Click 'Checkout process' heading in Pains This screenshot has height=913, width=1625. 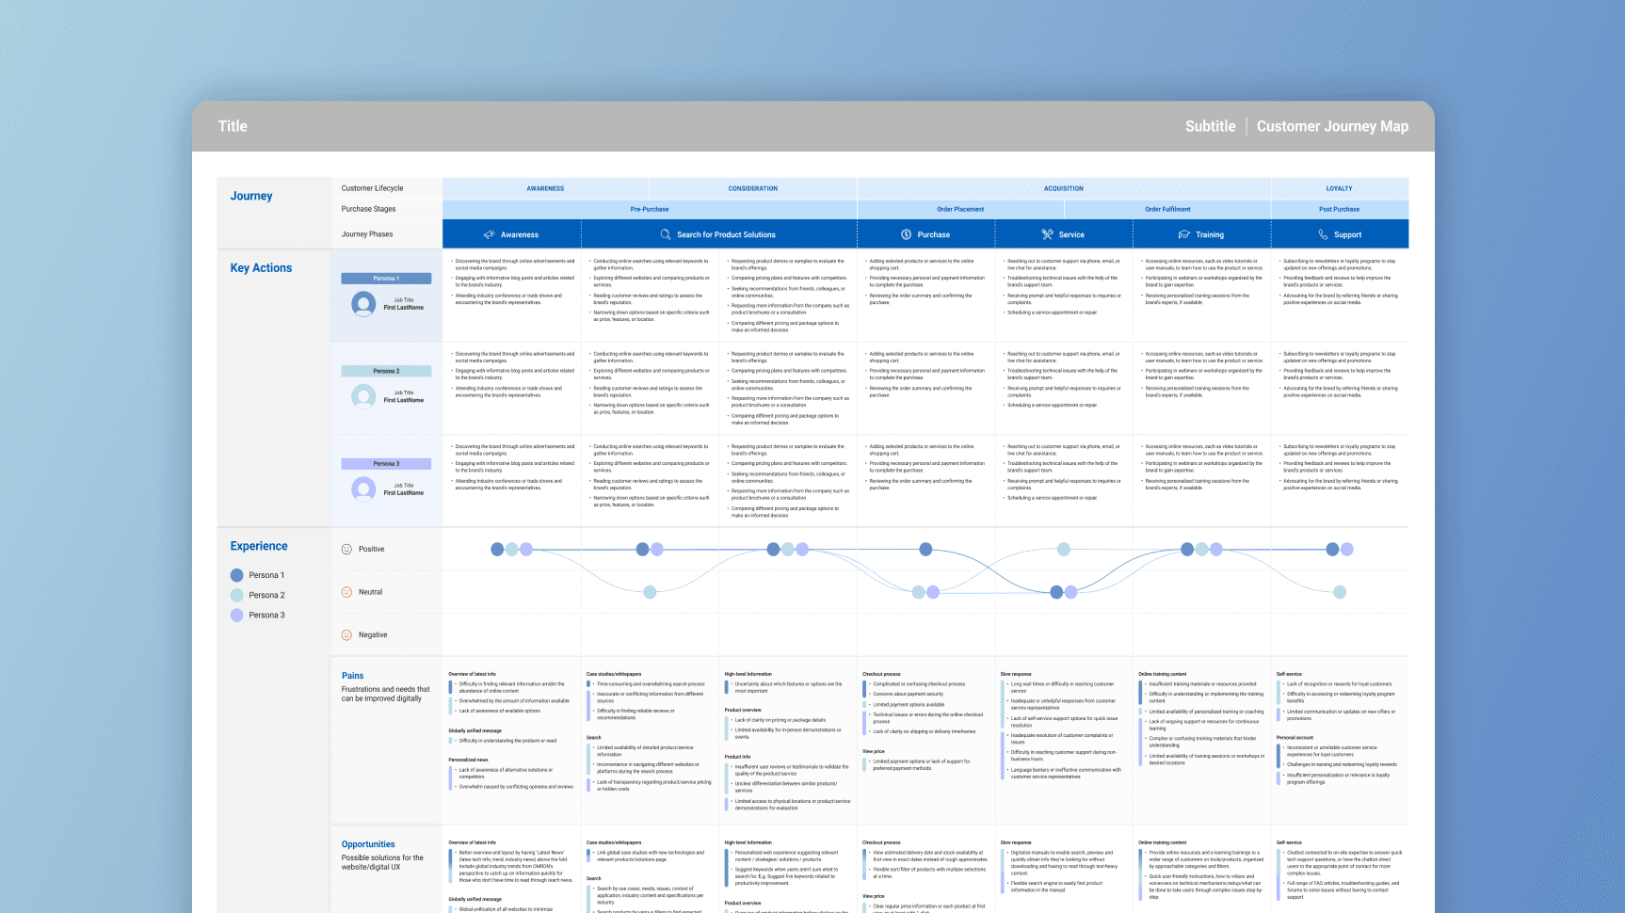click(881, 674)
